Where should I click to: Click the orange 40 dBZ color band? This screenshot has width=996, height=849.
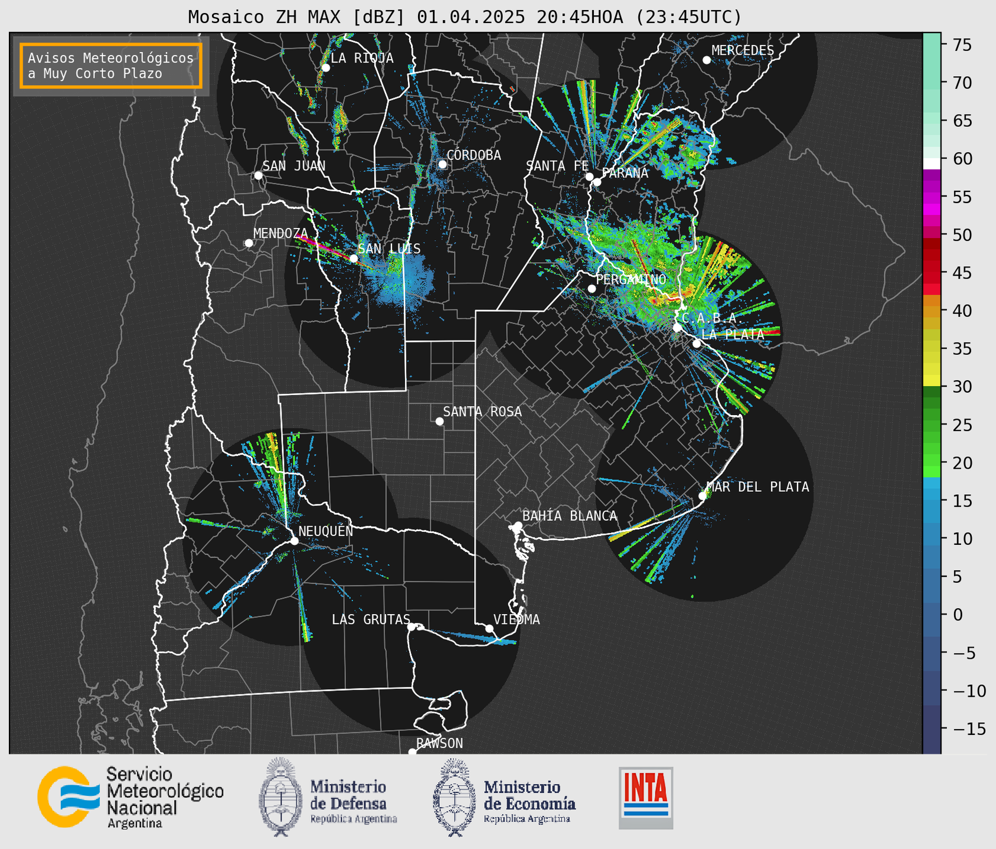932,311
